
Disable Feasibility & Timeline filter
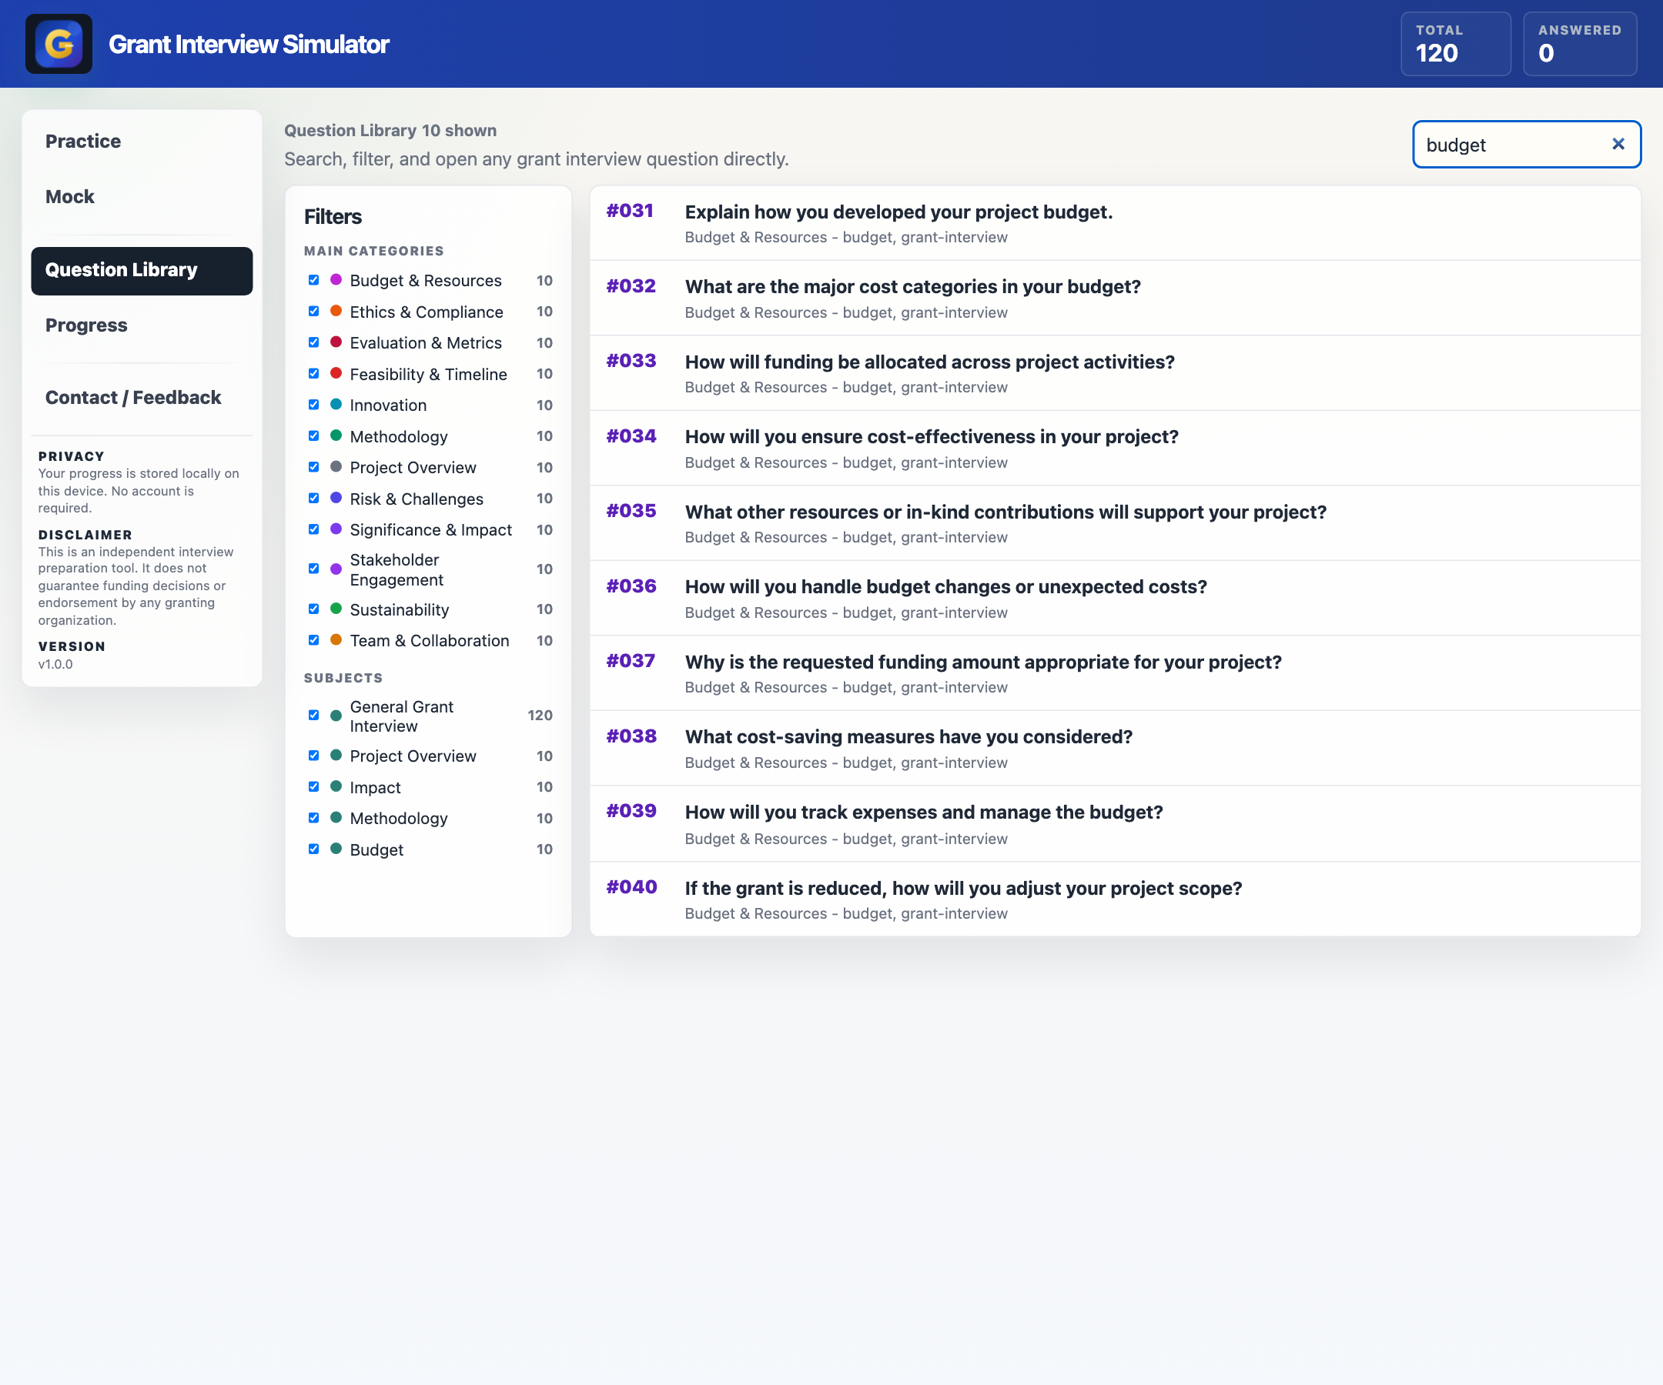pos(313,373)
